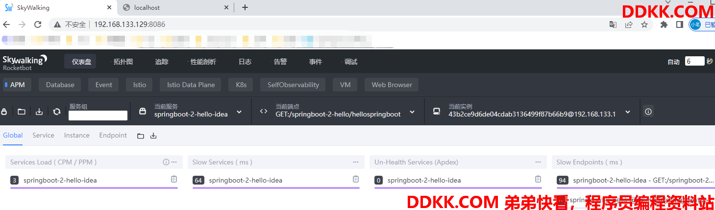715x210 pixels.
Task: Click the download icon next to Endpoint tab
Action: click(153, 136)
